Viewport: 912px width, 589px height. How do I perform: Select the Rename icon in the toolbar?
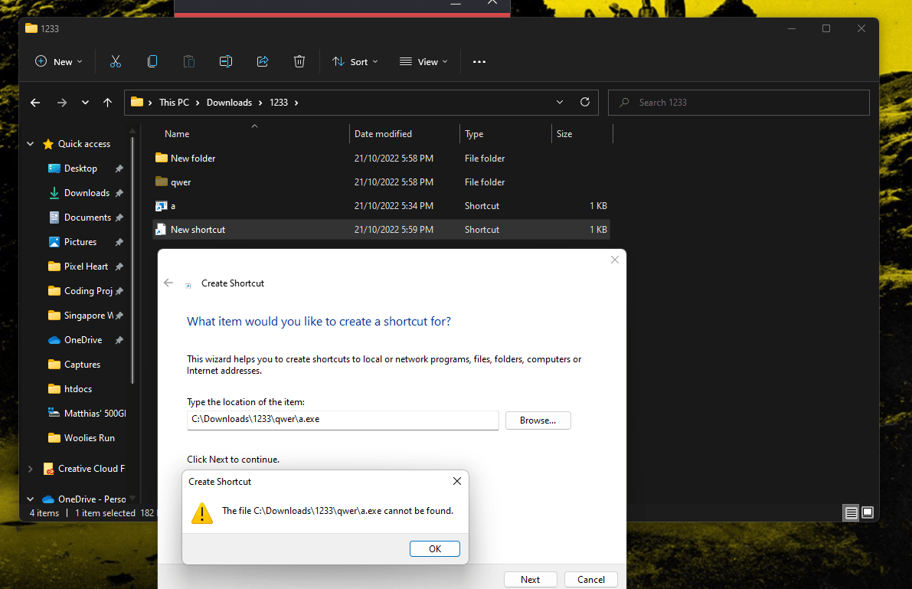coord(225,61)
